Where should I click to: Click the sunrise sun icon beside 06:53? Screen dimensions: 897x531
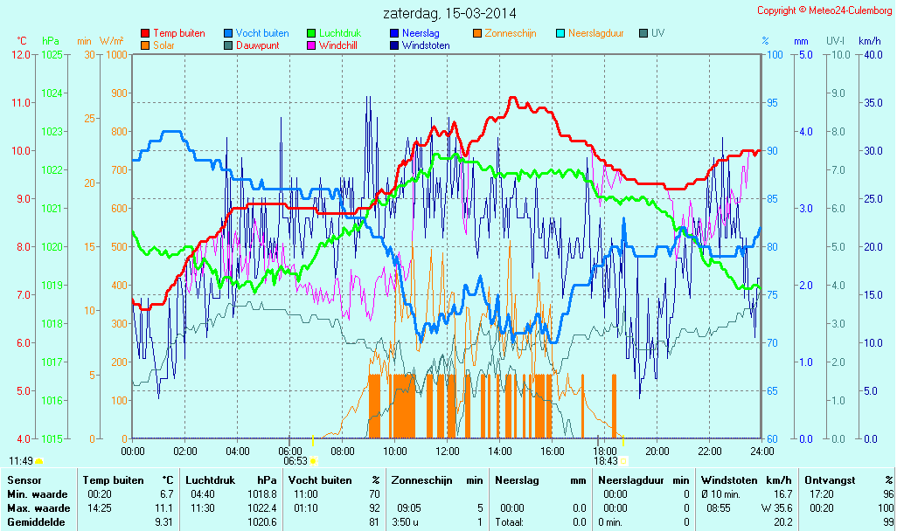tap(315, 461)
